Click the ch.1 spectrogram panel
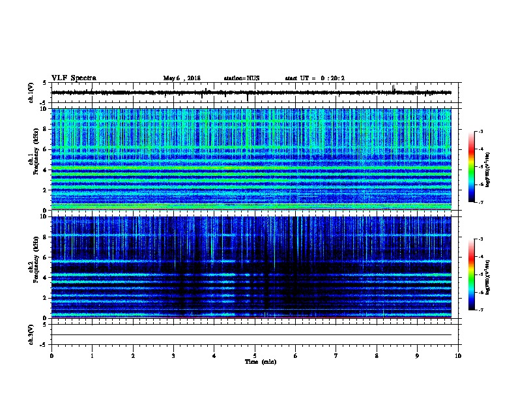This screenshot has width=516, height=399. [251, 159]
